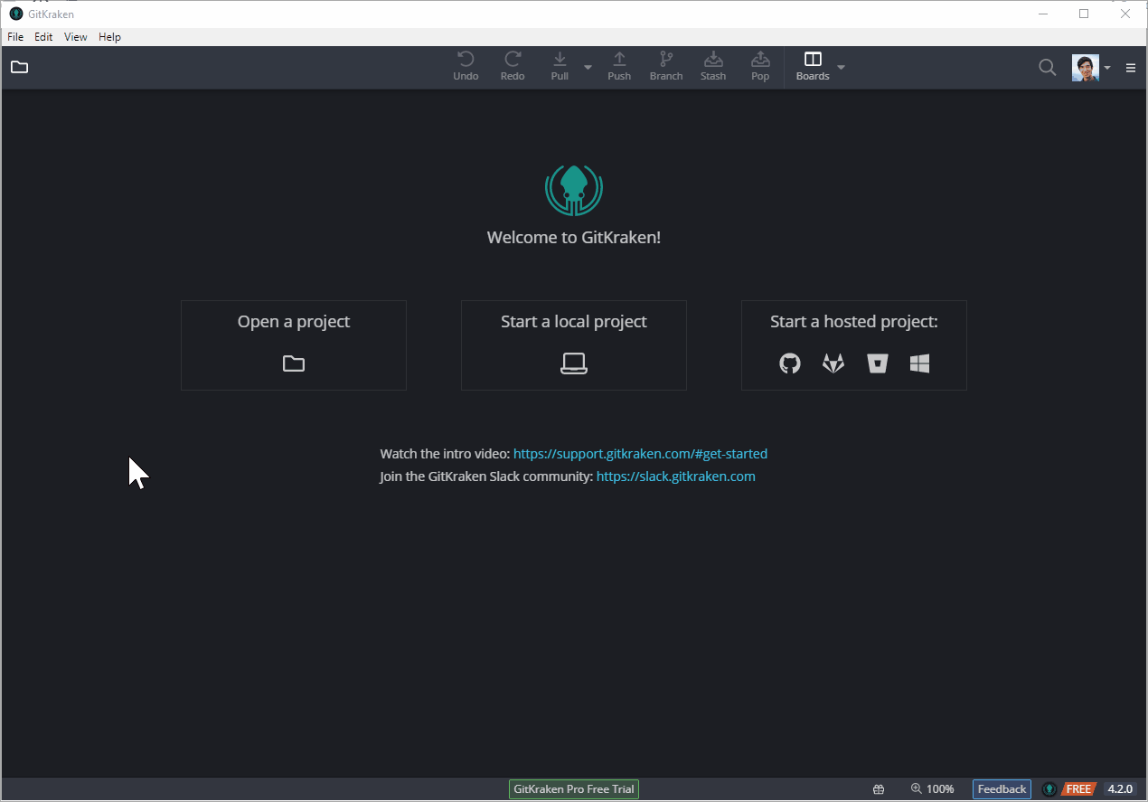Select the Bitbucket hosting icon
The width and height of the screenshot is (1148, 802).
pos(877,363)
